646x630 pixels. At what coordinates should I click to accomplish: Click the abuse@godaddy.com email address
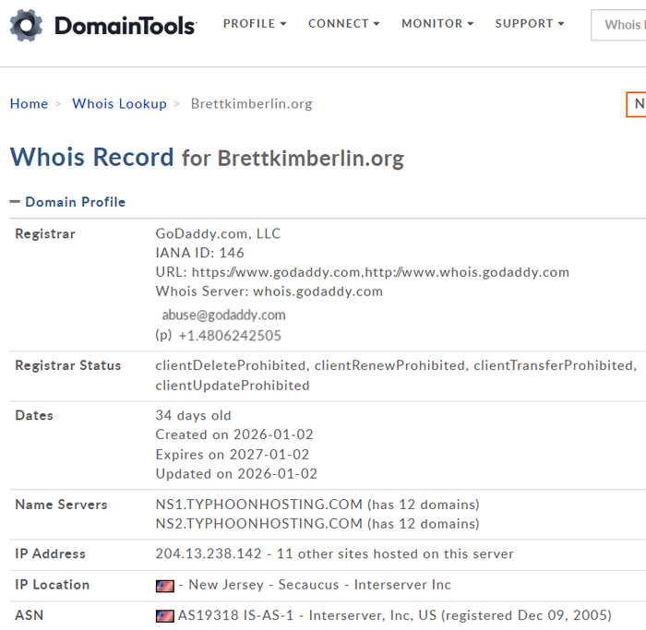223,315
